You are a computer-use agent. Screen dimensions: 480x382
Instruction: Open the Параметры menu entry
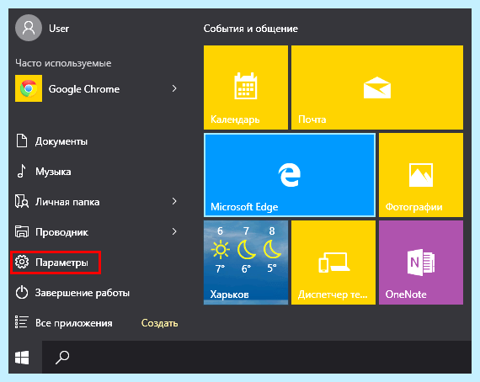[x=56, y=263]
